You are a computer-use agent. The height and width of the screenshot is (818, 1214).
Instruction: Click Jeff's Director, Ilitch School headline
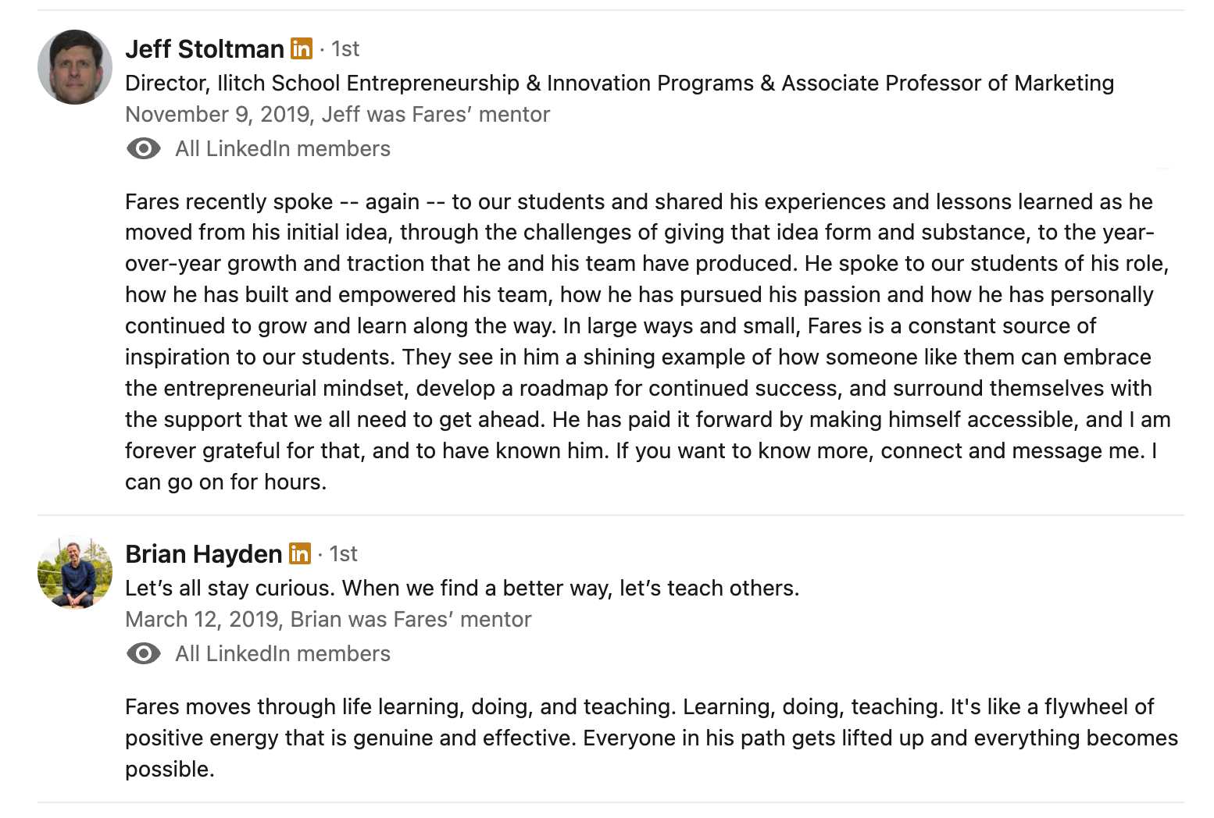coord(619,83)
